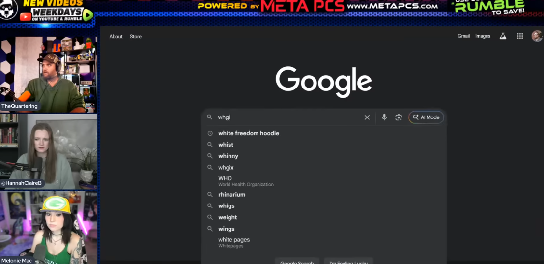
Task: Click the magnifier icon beside rhinarium
Action: click(x=210, y=195)
